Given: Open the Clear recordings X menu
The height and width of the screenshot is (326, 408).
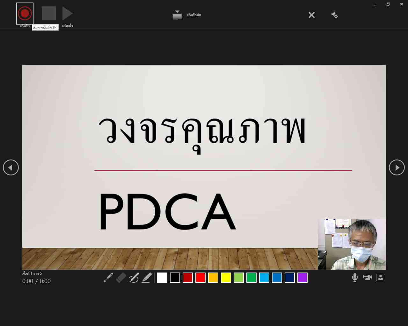Looking at the screenshot, I should point(312,15).
